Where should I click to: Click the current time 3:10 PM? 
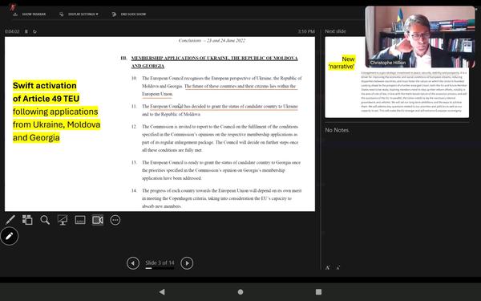tap(306, 31)
